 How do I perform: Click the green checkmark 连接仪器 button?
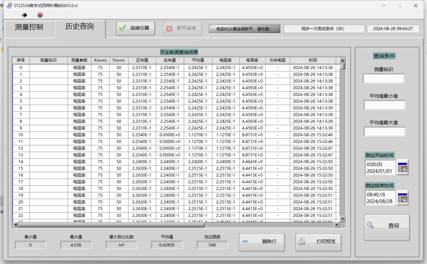tap(135, 28)
